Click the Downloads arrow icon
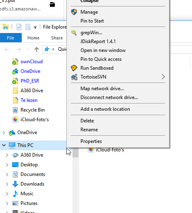 pos(15,184)
